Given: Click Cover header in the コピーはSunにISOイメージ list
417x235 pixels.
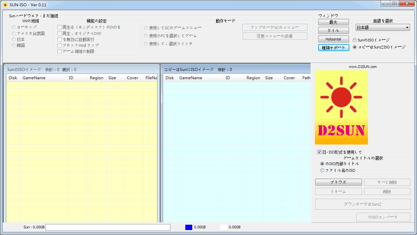Looking at the screenshot, I should 291,78.
